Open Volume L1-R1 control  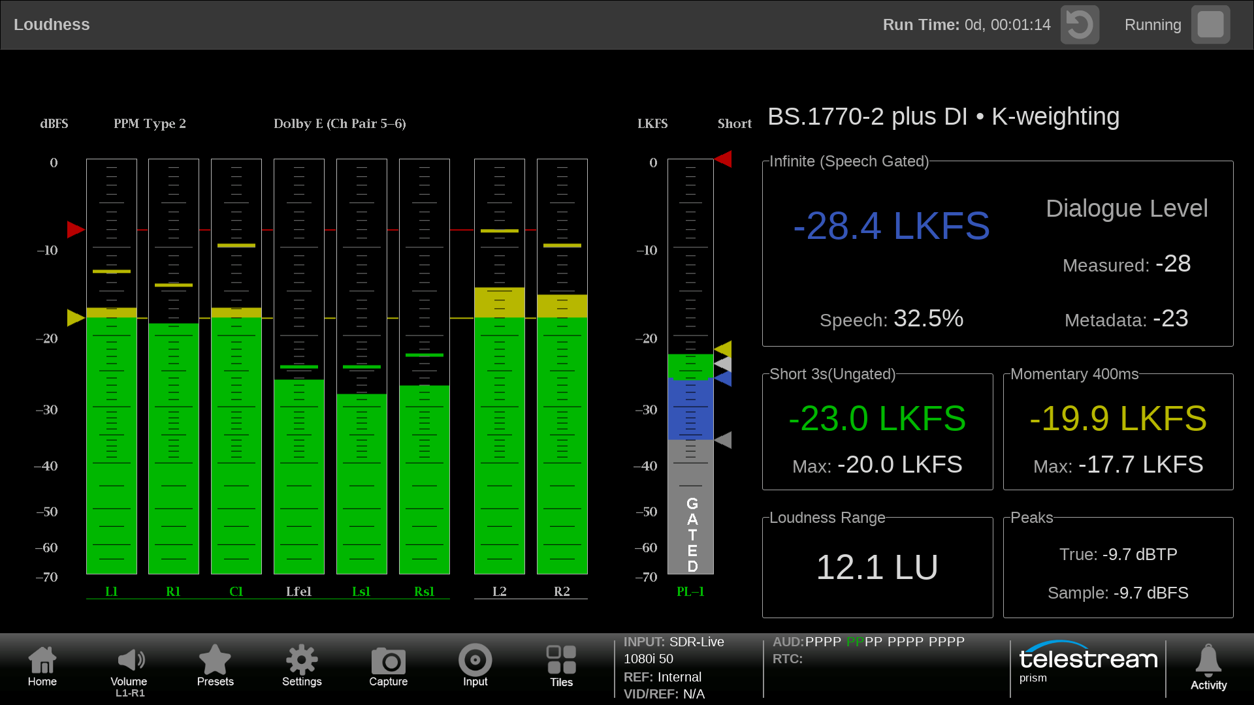coord(129,666)
